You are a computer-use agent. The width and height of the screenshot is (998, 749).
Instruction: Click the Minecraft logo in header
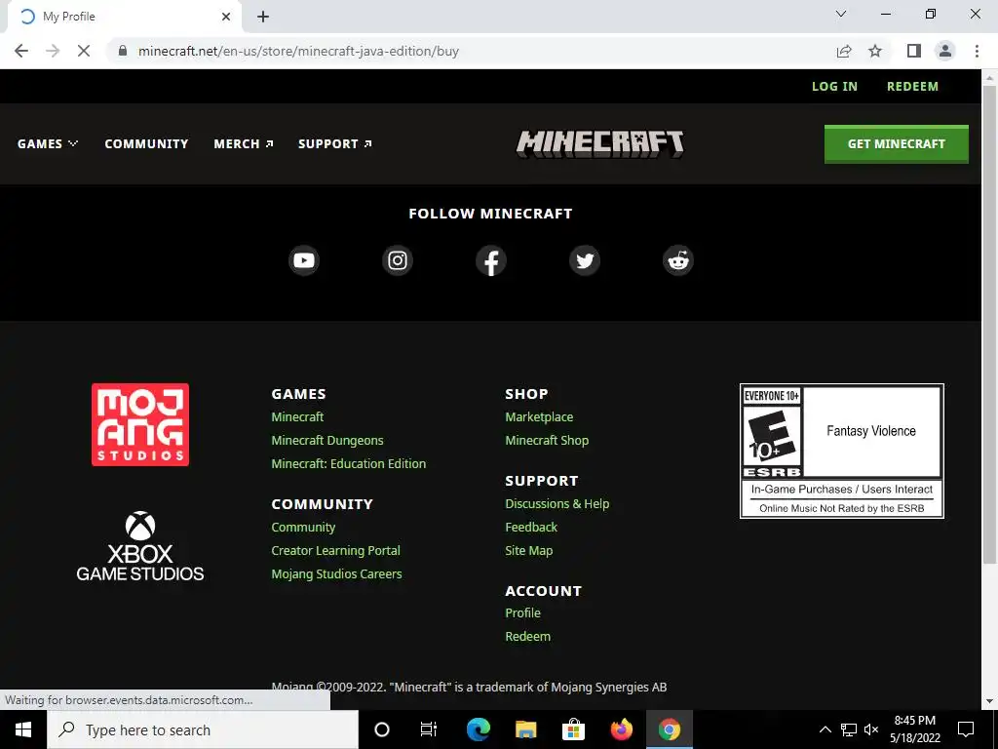(599, 143)
